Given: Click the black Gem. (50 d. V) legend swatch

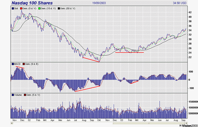Looking at the screenshot, I should click(x=59, y=9).
